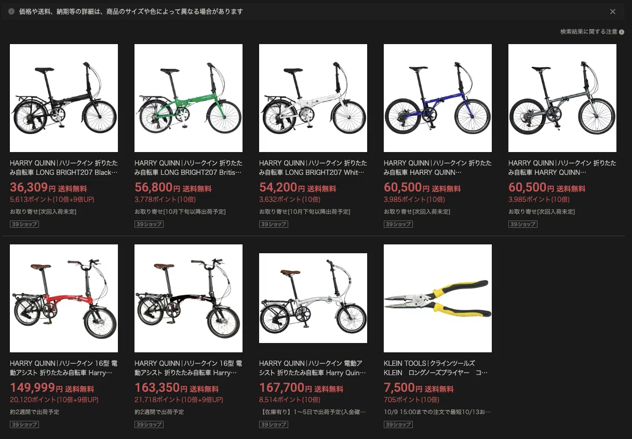Open the blue Harry Quinn bike thumbnail
The height and width of the screenshot is (439, 632).
point(438,98)
